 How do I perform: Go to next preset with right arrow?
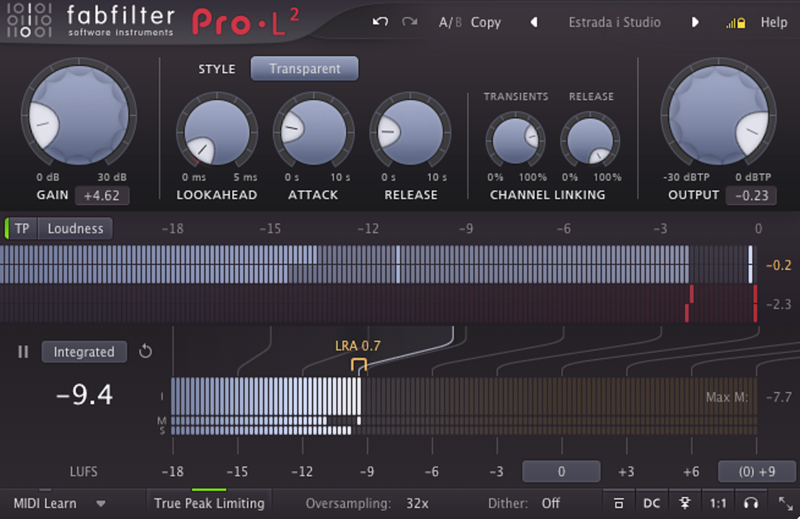click(x=695, y=23)
